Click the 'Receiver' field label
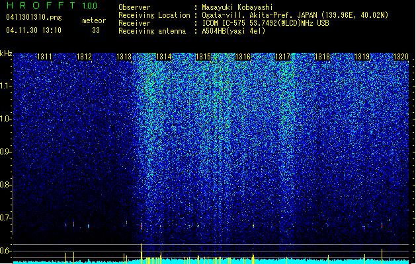416x264 pixels. coord(134,23)
